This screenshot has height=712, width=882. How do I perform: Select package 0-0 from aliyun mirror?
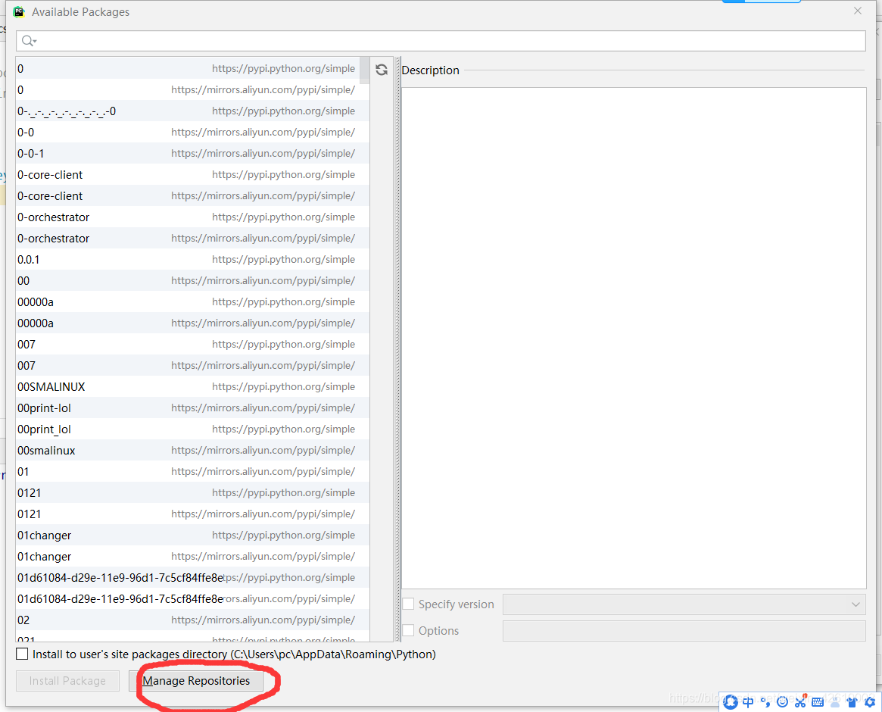192,133
